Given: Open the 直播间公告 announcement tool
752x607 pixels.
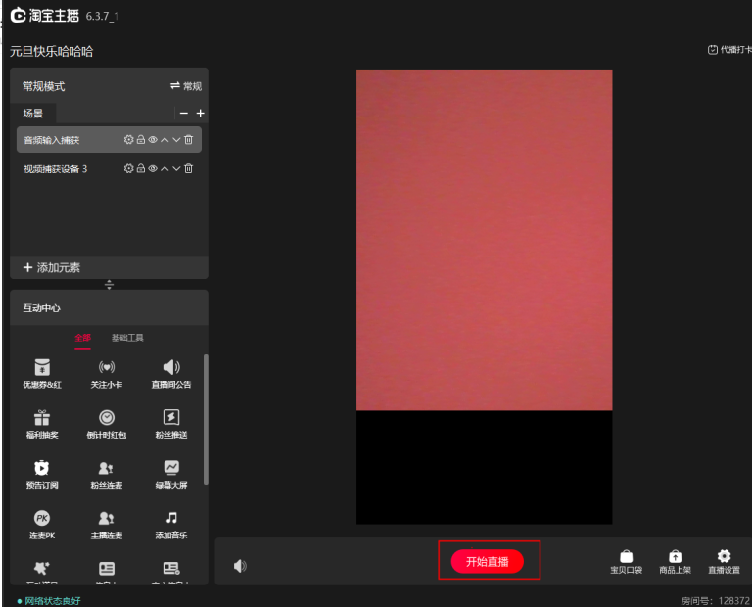Looking at the screenshot, I should (x=171, y=374).
